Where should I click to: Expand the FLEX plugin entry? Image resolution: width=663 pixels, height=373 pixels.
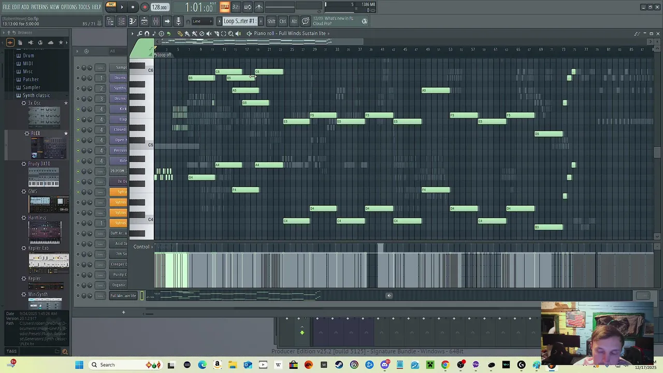tap(27, 134)
